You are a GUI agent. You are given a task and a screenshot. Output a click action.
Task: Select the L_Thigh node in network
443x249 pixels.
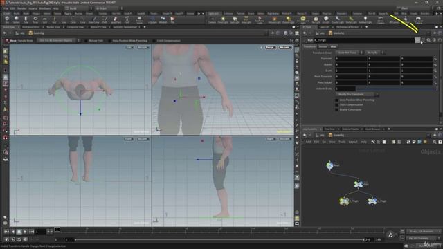click(x=372, y=201)
